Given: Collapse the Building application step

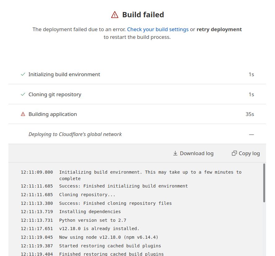Looking at the screenshot, I should click(x=53, y=114).
